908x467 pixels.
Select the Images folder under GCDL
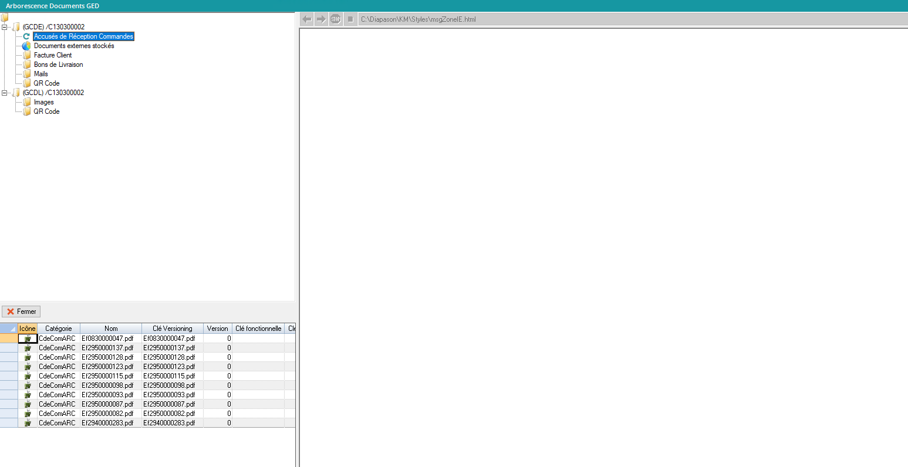pyautogui.click(x=43, y=102)
